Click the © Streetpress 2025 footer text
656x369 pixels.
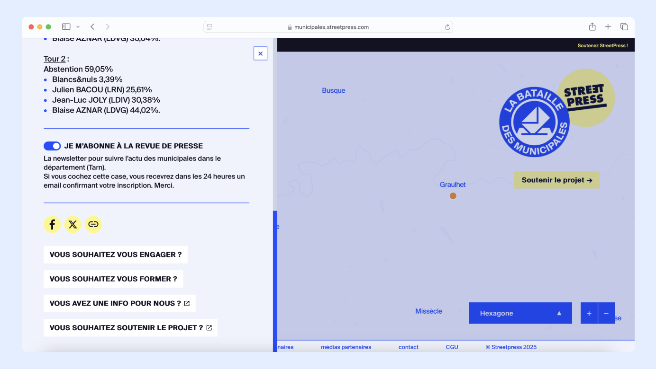511,347
